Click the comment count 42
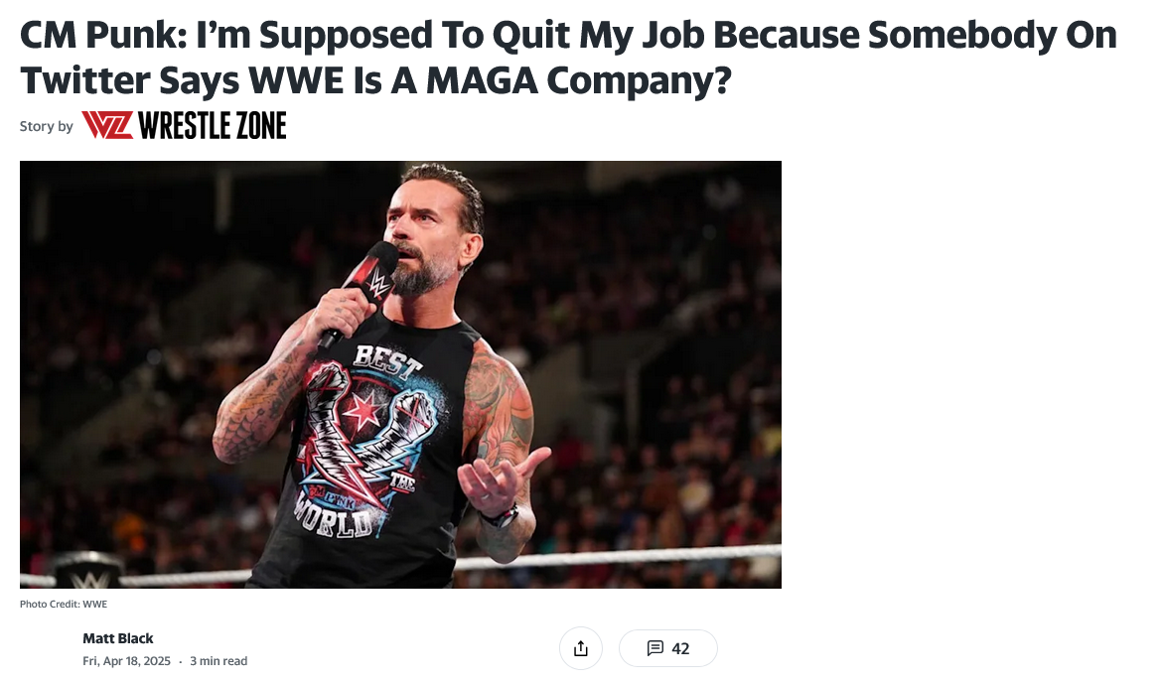 (x=680, y=648)
